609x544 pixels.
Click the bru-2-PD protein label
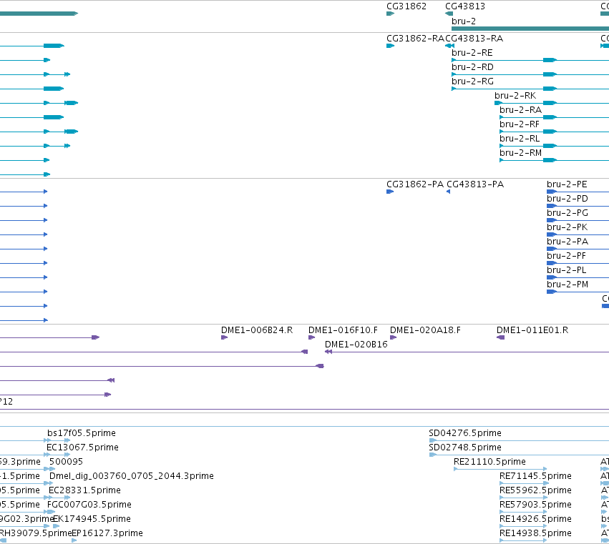[x=567, y=199]
